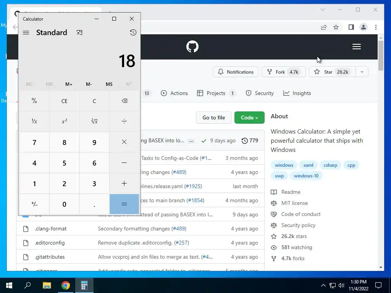Open the .editorconfig file

[50, 243]
